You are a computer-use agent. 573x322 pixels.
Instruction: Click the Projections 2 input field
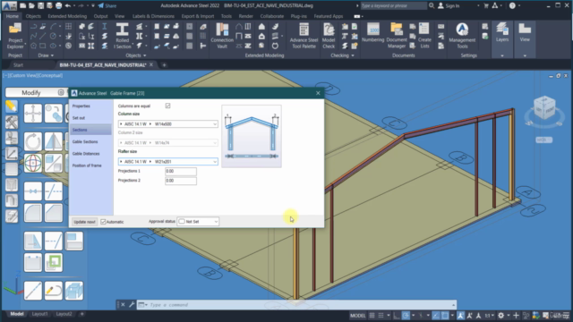point(181,181)
